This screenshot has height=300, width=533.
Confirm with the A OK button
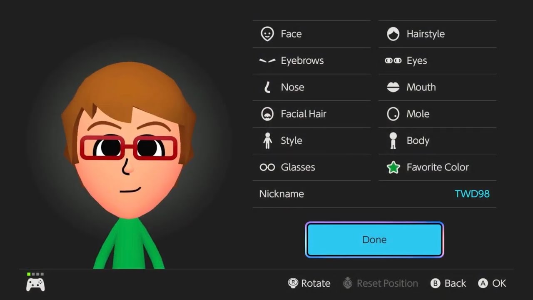[x=492, y=283]
